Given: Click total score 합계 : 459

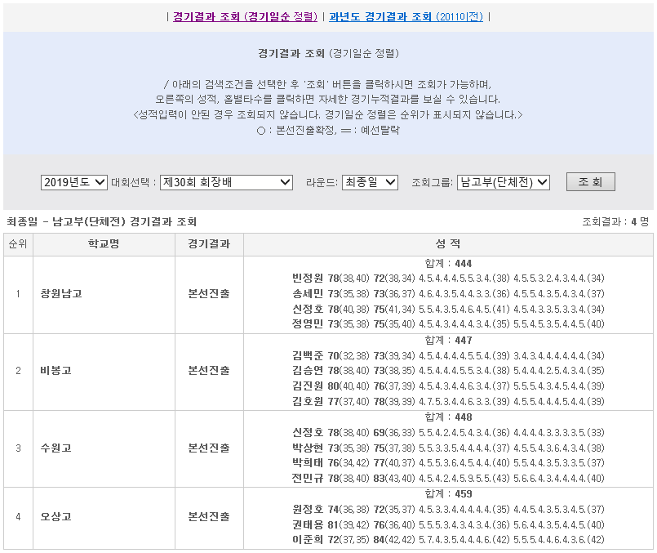Looking at the screenshot, I should [x=448, y=494].
